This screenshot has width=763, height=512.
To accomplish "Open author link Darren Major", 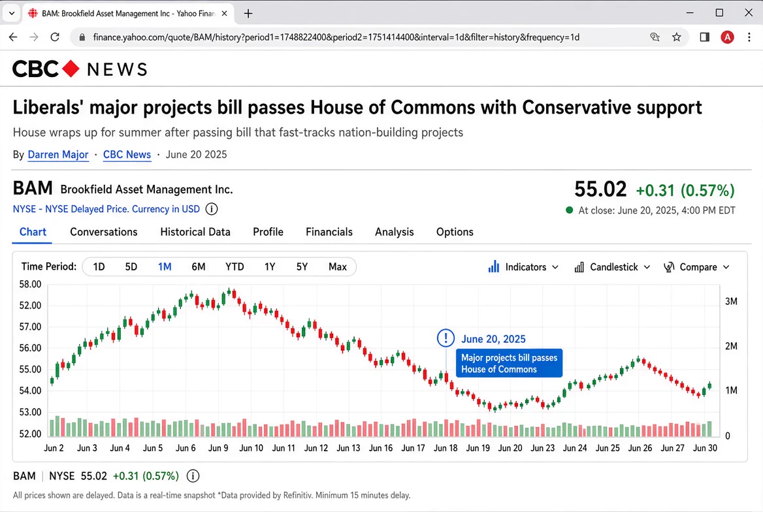I will [58, 155].
